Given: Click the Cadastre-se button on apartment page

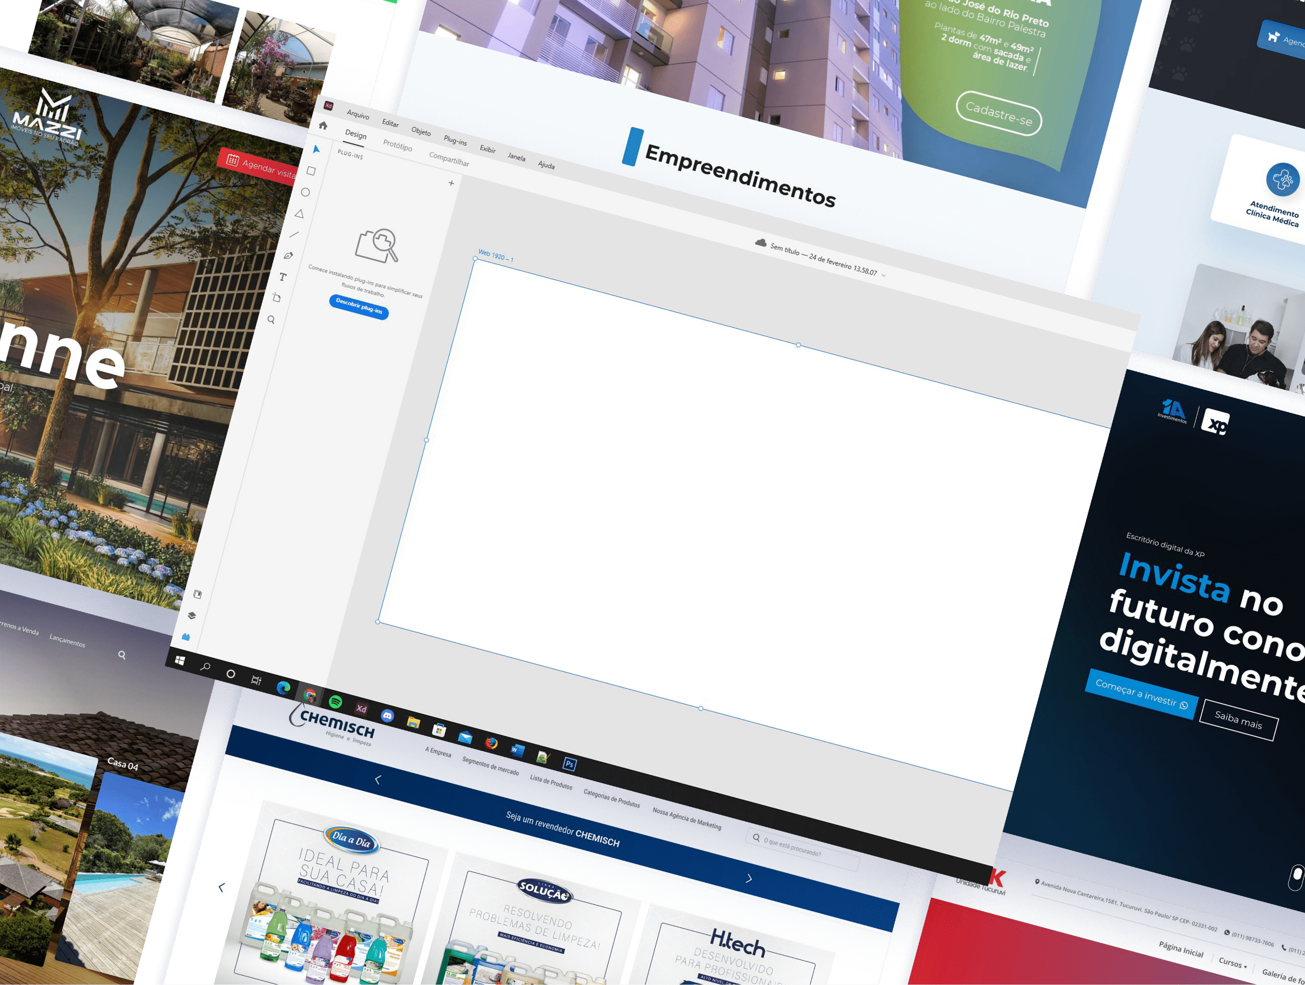Looking at the screenshot, I should (x=999, y=113).
